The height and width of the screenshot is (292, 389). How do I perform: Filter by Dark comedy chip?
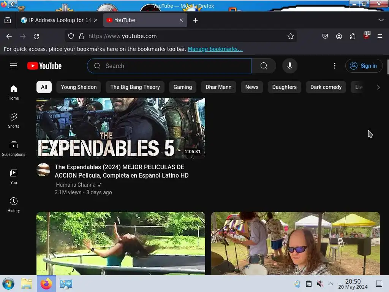(x=326, y=87)
